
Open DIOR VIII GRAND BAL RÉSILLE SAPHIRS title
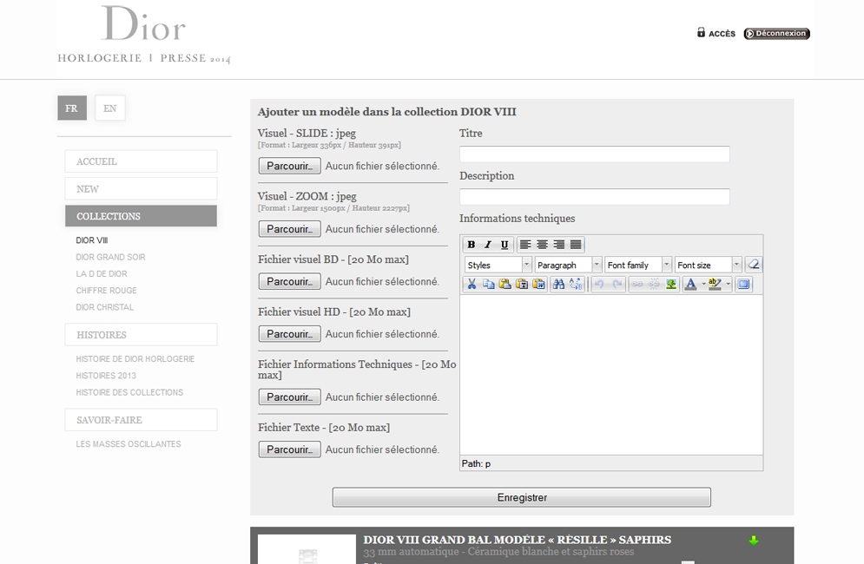[517, 540]
